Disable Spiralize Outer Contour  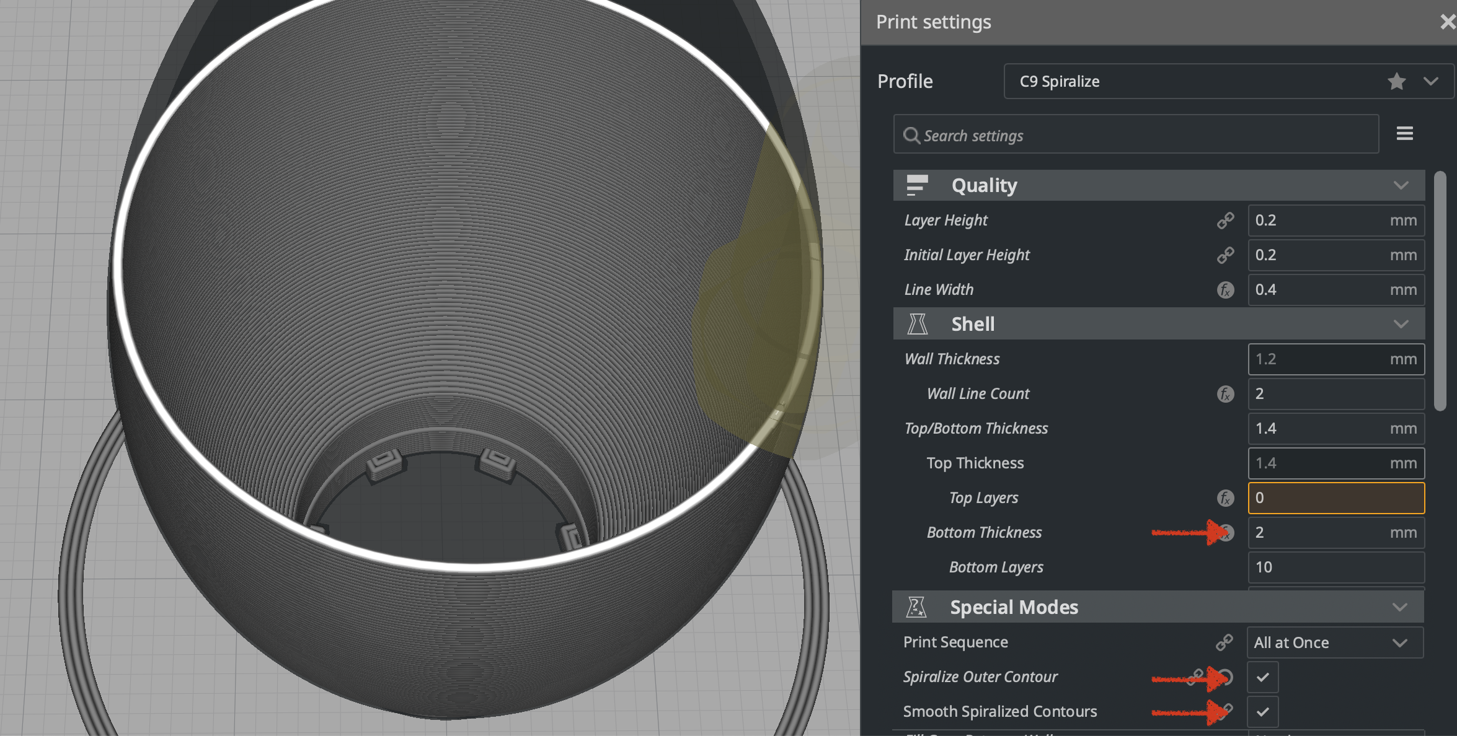(1263, 677)
